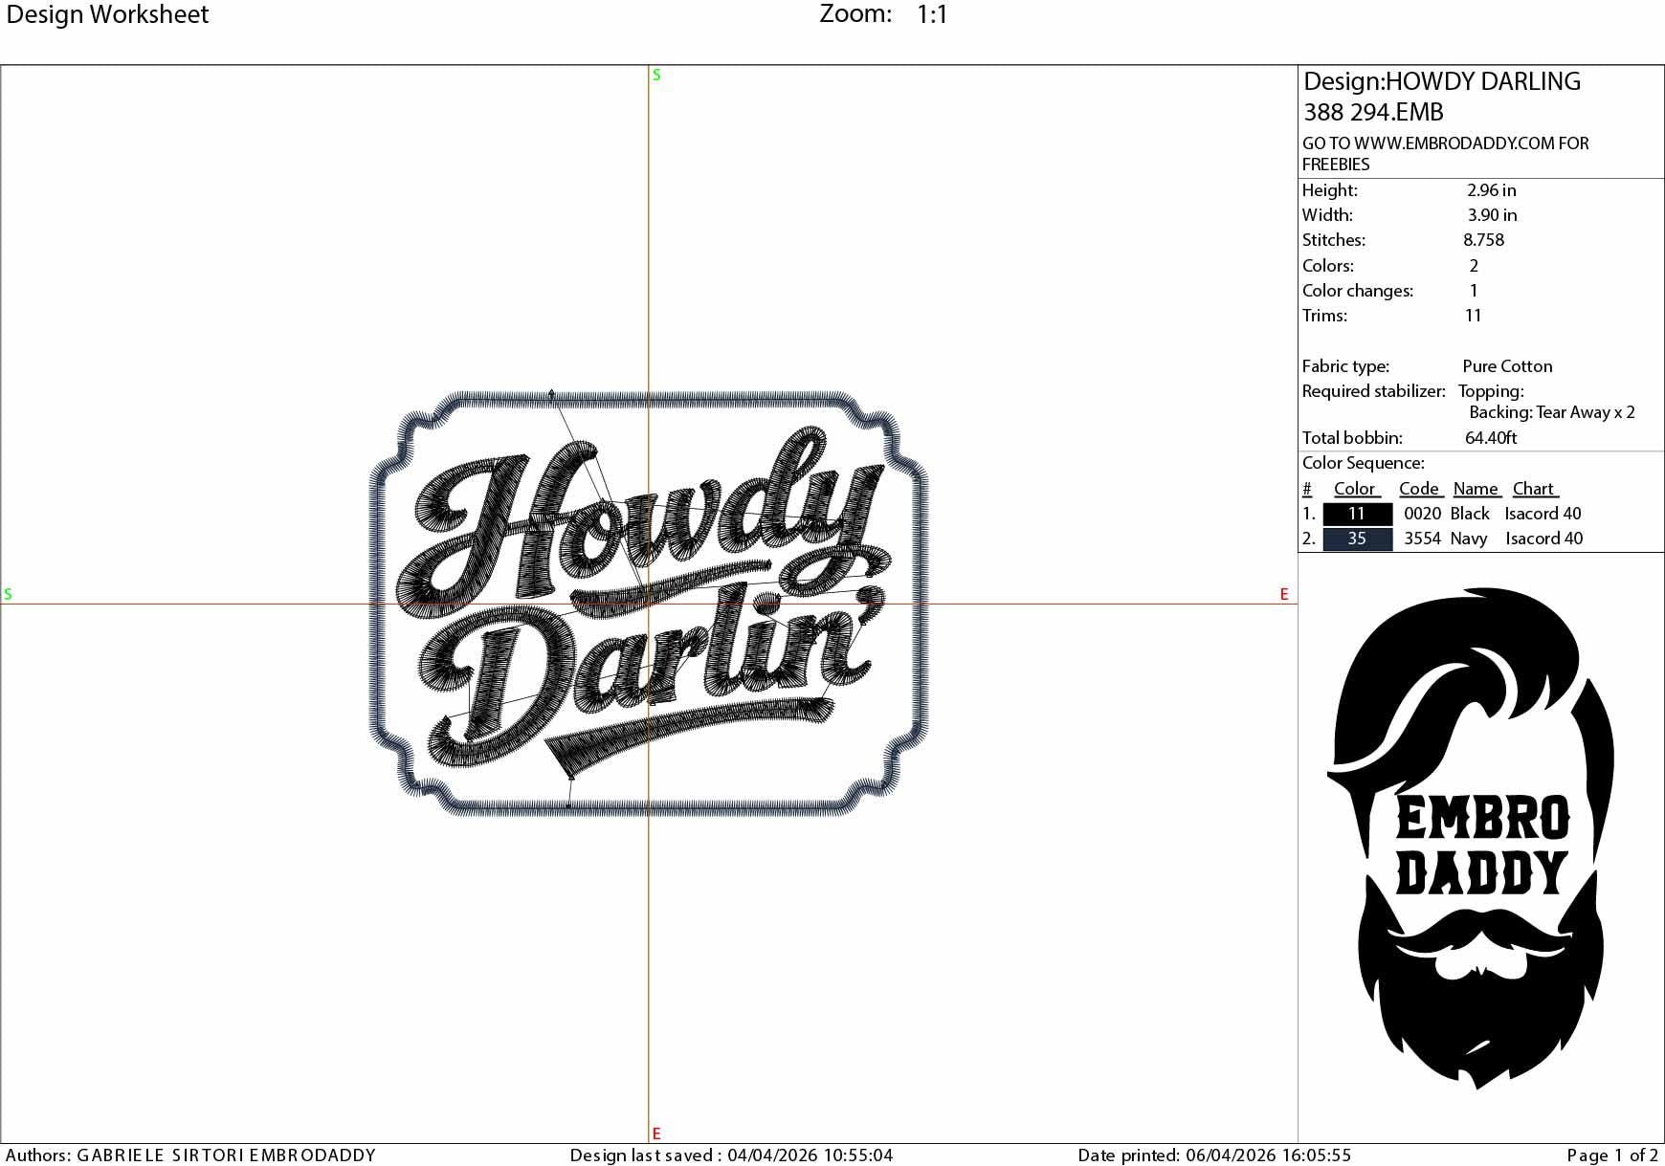This screenshot has width=1665, height=1166.
Task: Click the Authors footer text
Action: [190, 1155]
